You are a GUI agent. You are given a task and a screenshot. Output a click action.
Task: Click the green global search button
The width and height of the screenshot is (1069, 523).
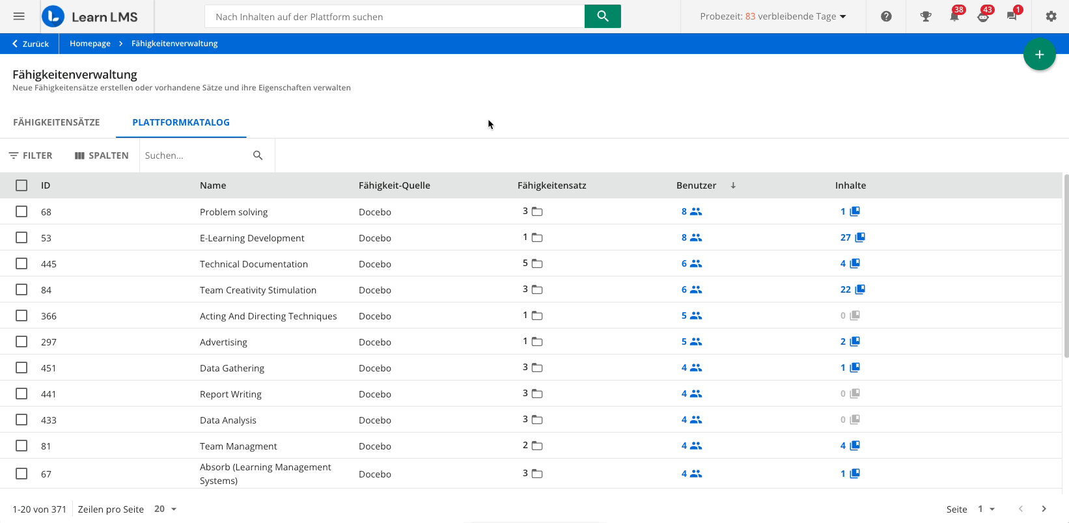(603, 16)
